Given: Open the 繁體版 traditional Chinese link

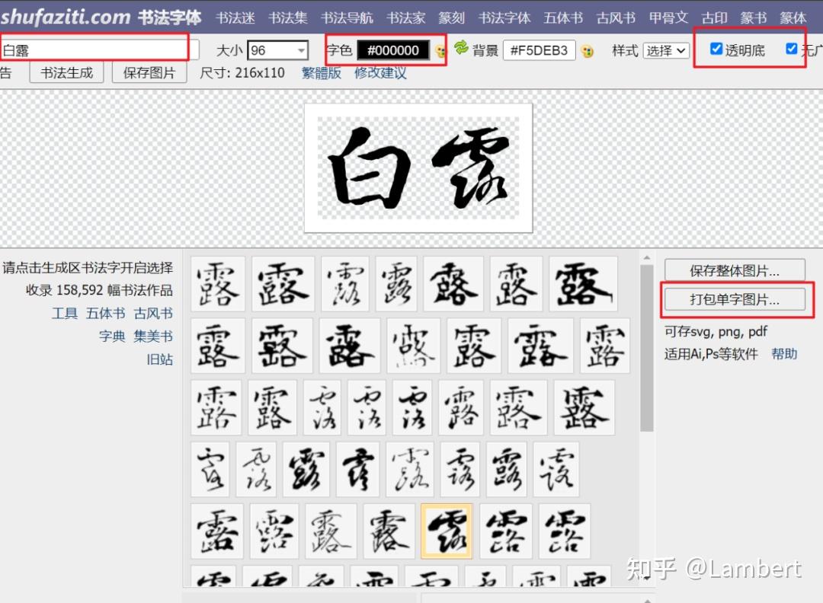Looking at the screenshot, I should pos(321,73).
